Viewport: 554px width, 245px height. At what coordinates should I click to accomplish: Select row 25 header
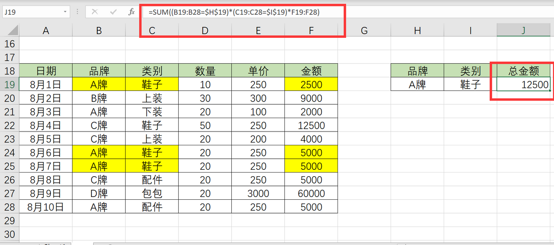[x=10, y=166]
